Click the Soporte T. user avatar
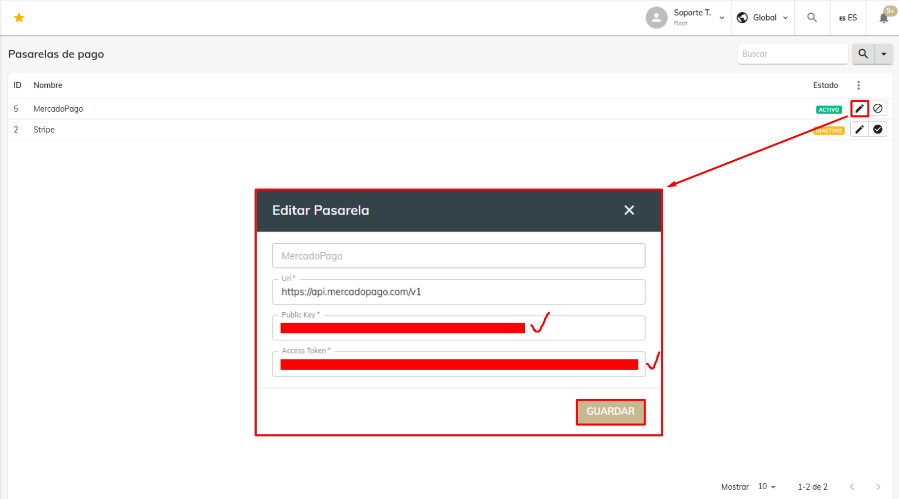 point(656,18)
